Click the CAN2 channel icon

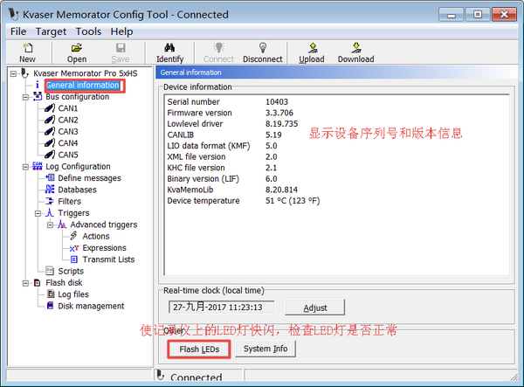(x=50, y=120)
